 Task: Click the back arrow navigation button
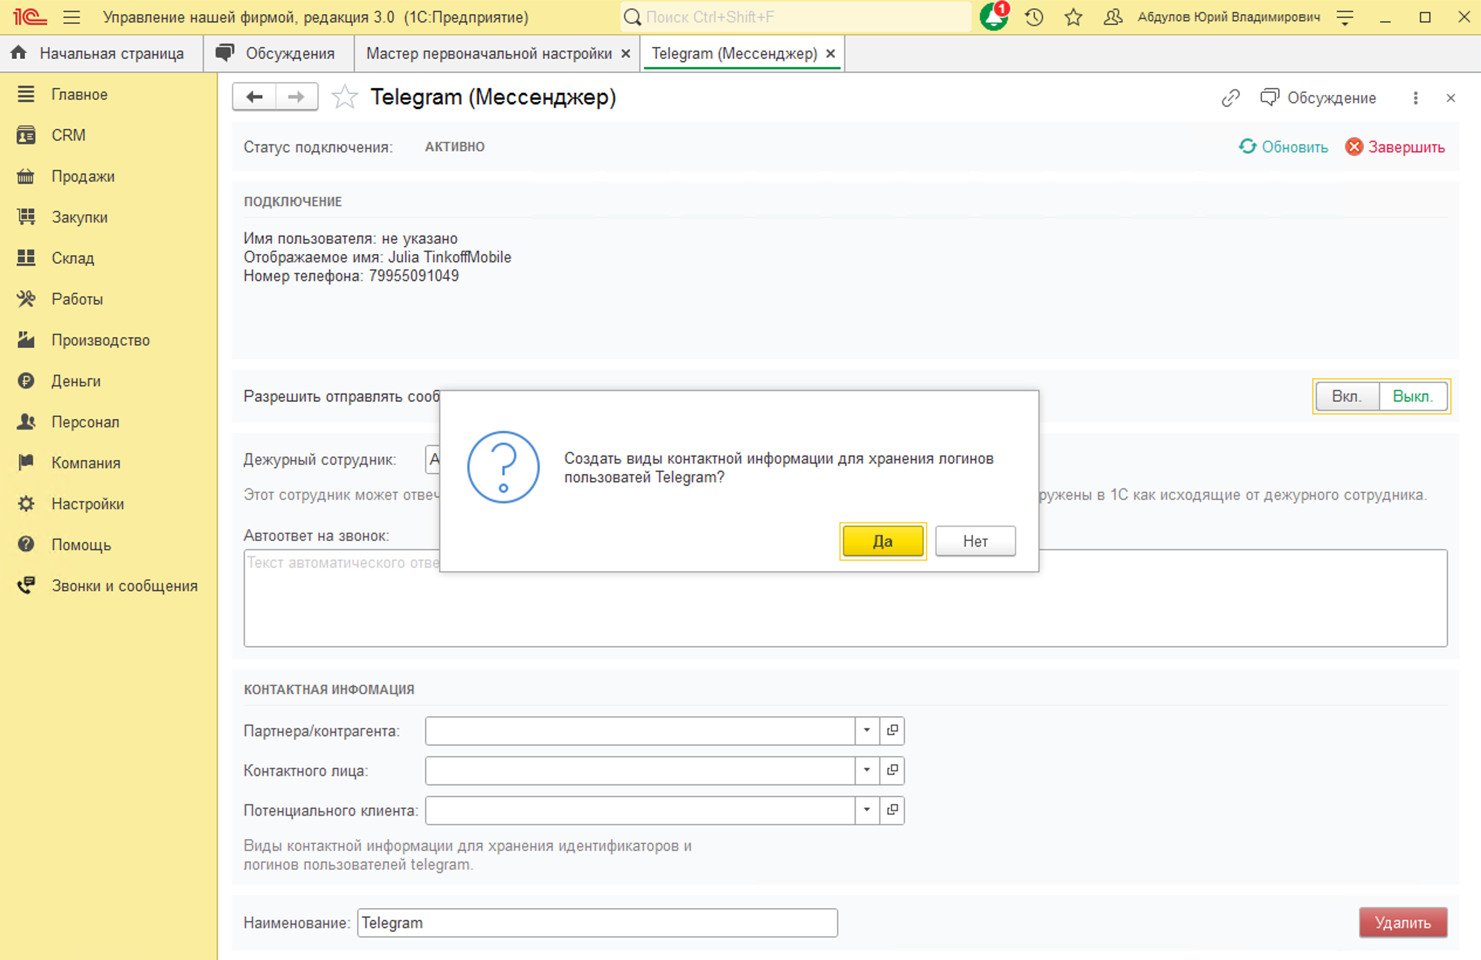click(x=255, y=97)
